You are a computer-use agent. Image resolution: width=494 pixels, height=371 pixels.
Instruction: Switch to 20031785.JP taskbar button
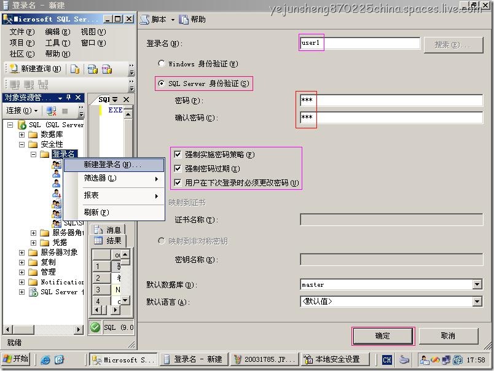265,359
